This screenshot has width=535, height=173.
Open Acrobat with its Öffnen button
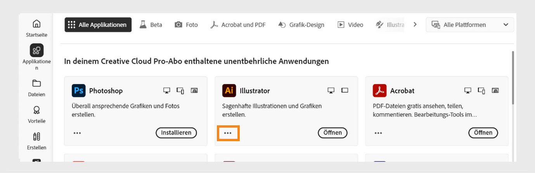pyautogui.click(x=483, y=133)
